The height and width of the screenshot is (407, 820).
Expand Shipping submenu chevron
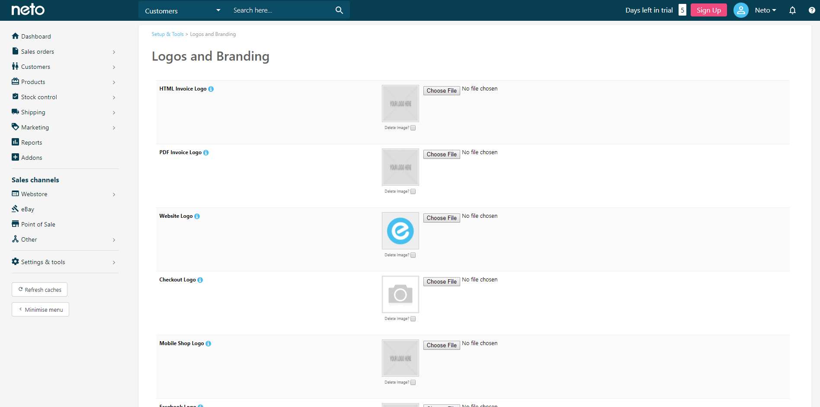click(114, 113)
